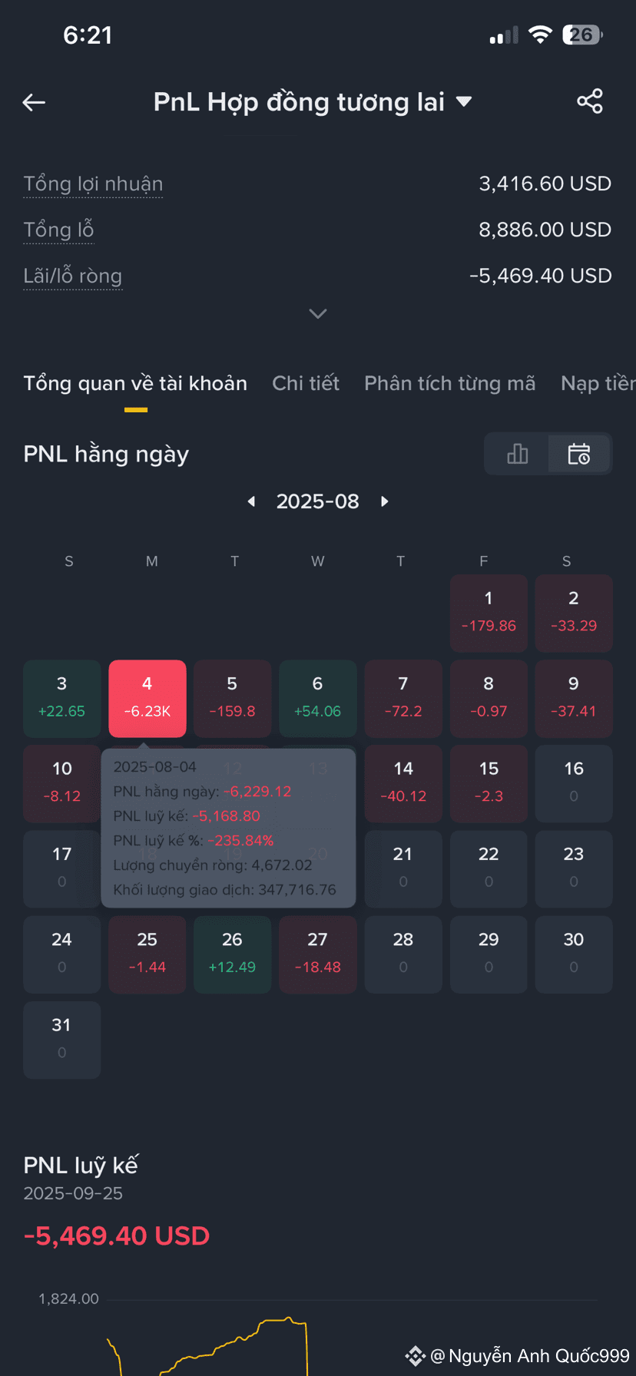636x1376 pixels.
Task: Switch to bar chart view icon
Action: click(x=518, y=454)
